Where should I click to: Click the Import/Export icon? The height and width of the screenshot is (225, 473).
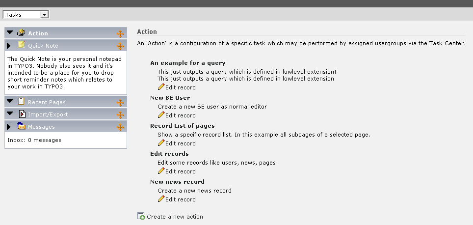pos(22,114)
